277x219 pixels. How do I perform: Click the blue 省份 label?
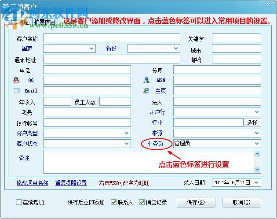(111, 48)
